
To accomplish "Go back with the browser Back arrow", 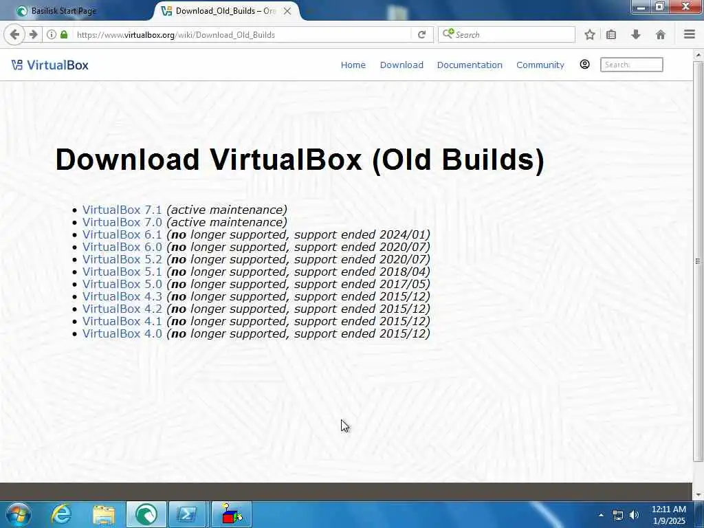I will click(14, 34).
